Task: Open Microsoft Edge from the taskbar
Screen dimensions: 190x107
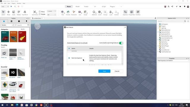Action: point(17,105)
